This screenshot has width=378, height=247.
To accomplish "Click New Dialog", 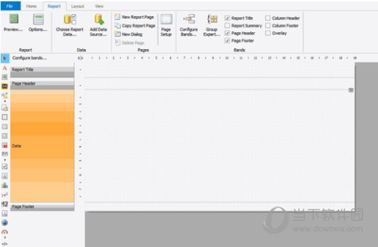I will point(129,34).
